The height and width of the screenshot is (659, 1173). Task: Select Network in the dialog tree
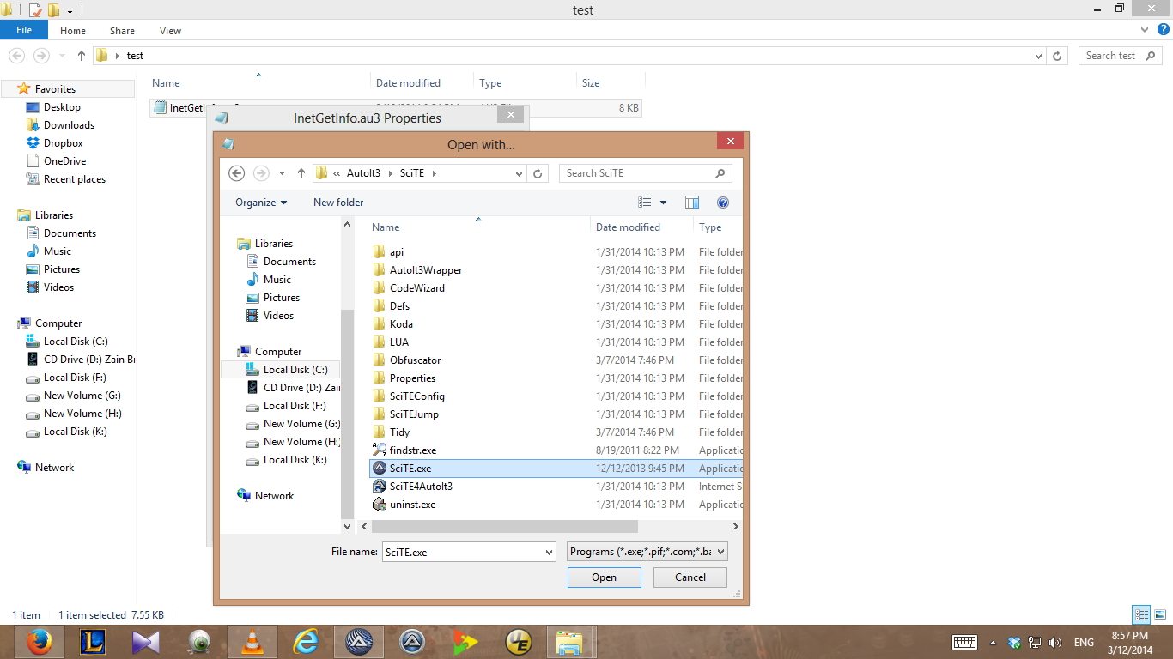[x=265, y=496]
